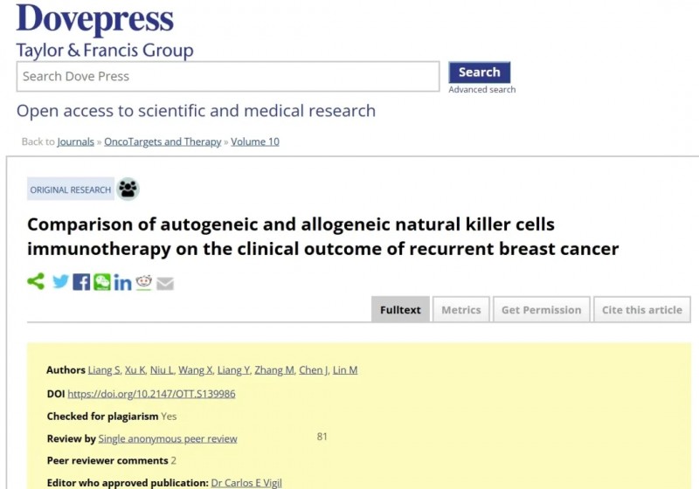This screenshot has height=489, width=699.
Task: Open Advanced search link
Action: coord(482,90)
